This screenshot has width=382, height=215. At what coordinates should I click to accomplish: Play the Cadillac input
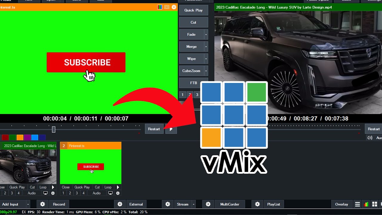pyautogui.click(x=53, y=187)
